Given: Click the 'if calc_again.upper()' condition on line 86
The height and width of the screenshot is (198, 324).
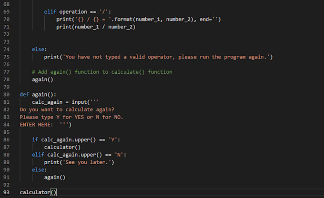Looking at the screenshot, I should point(76,140).
